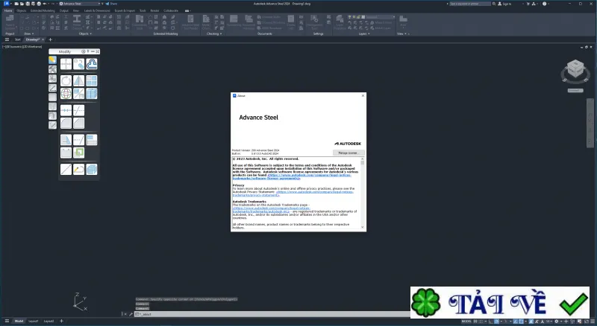The height and width of the screenshot is (326, 597).
Task: Open the Output ribbon tab
Action: pyautogui.click(x=64, y=10)
